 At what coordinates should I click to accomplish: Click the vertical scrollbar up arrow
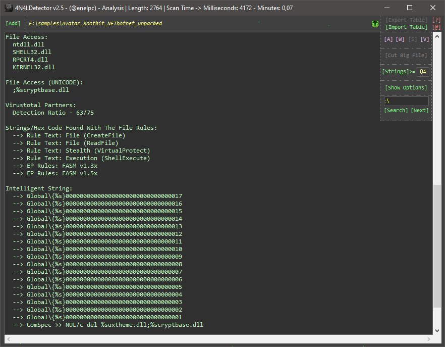coord(437,37)
